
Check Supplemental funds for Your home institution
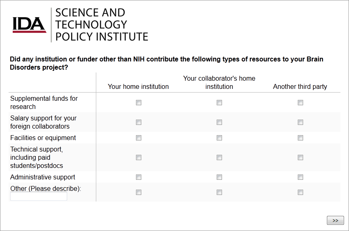pos(138,103)
